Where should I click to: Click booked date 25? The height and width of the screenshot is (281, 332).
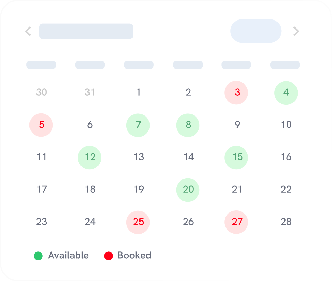[138, 222]
